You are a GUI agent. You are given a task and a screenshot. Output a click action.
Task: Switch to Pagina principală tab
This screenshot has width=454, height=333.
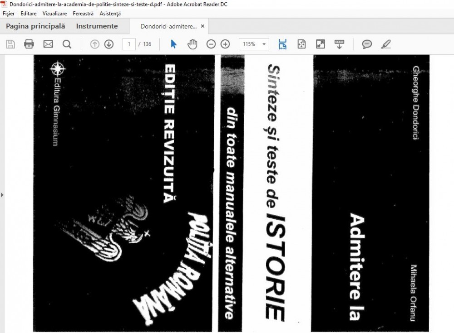pos(35,26)
